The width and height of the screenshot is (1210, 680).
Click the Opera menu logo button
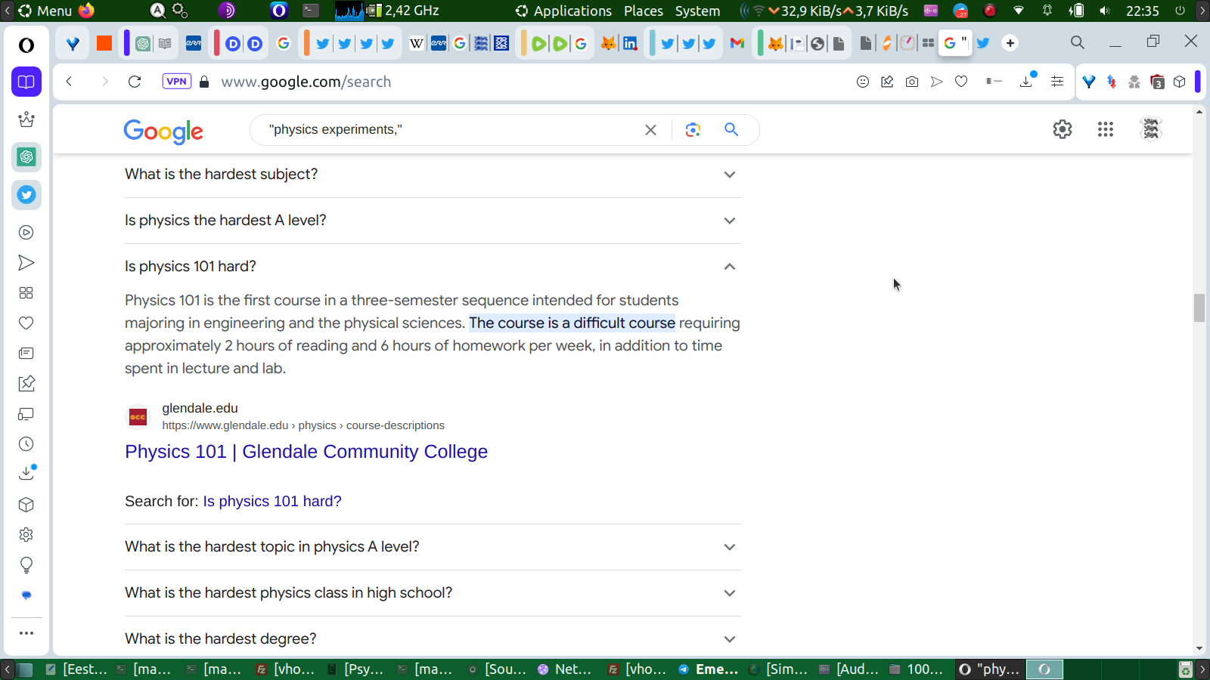(x=26, y=45)
